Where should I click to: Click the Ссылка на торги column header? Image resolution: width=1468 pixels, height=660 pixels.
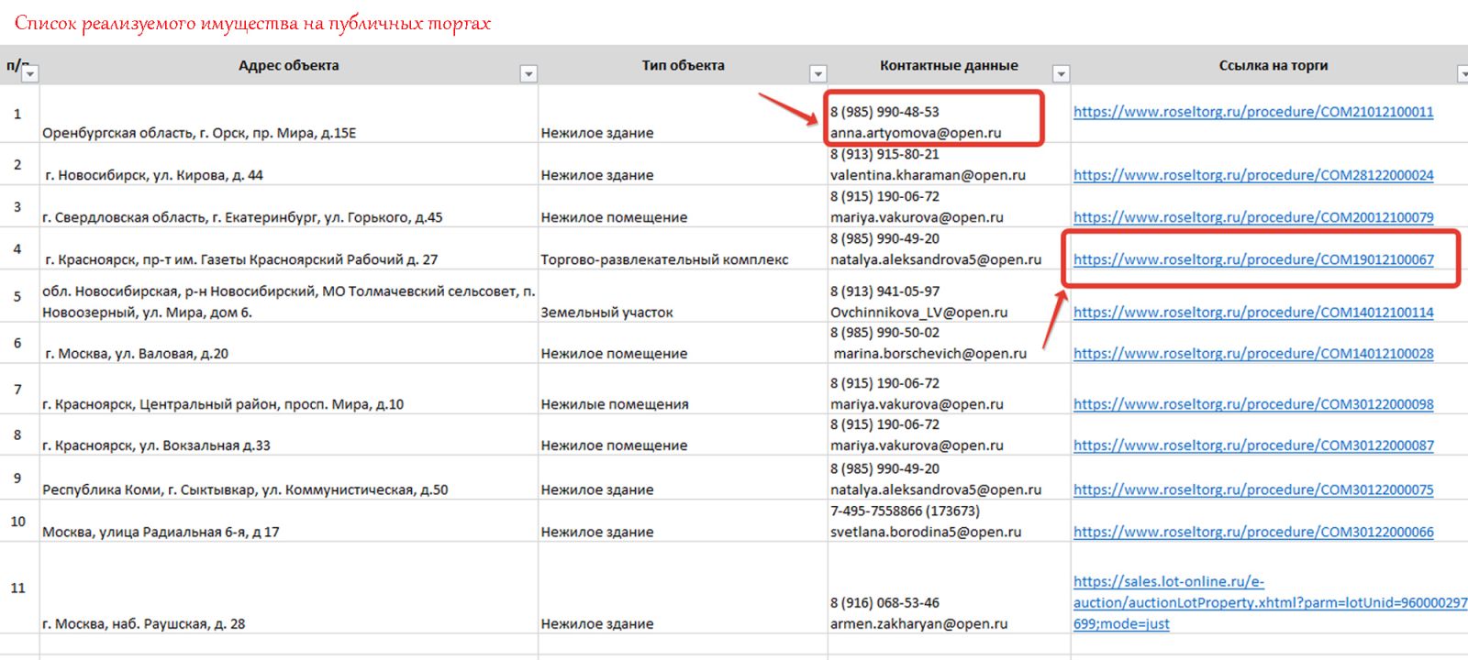[x=1273, y=66]
